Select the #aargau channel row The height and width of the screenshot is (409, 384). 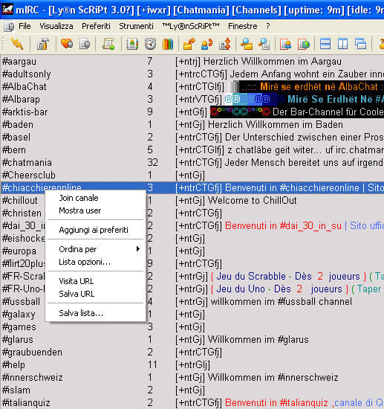pyautogui.click(x=192, y=62)
